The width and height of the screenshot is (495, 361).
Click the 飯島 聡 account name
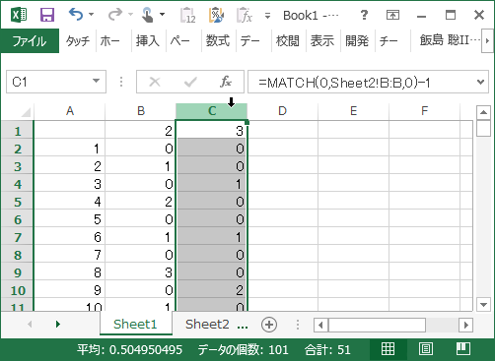tap(450, 40)
